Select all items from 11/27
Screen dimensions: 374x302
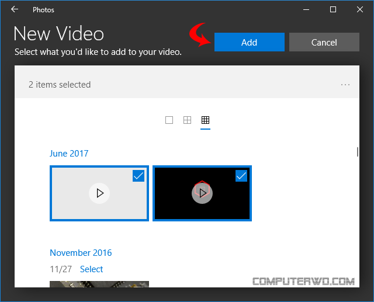pyautogui.click(x=91, y=269)
